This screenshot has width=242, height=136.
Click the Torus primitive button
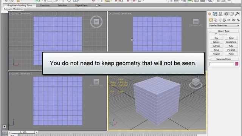(x=216, y=50)
